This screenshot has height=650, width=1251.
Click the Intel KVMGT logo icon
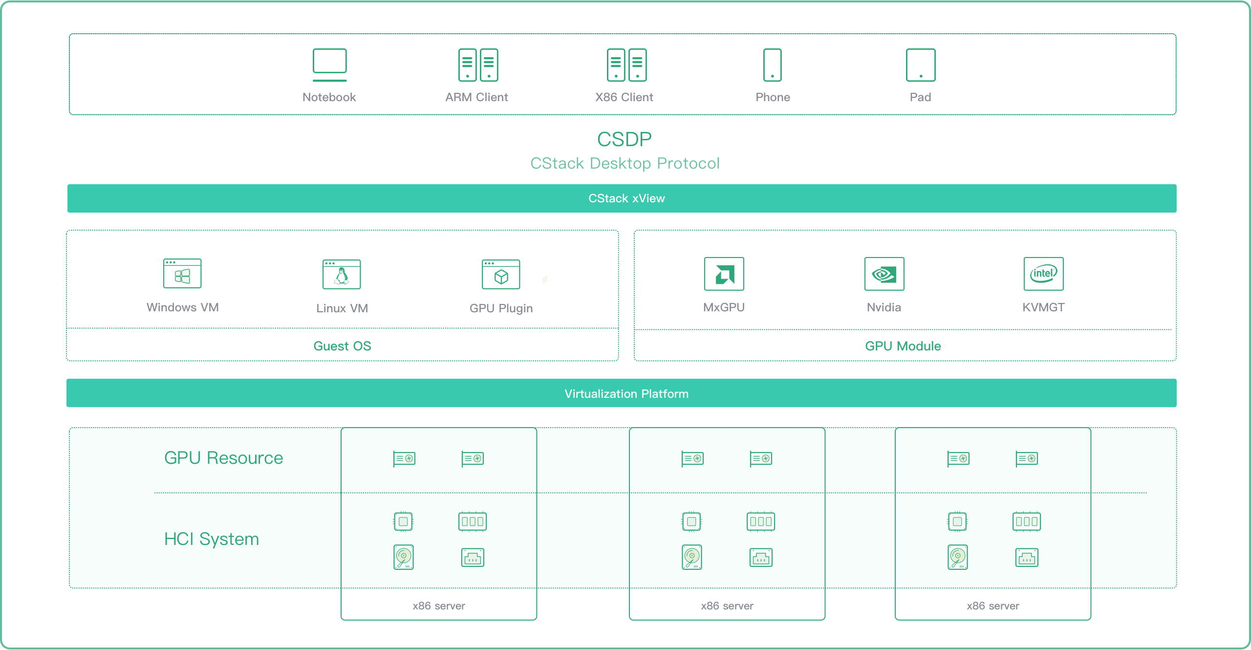[1043, 274]
